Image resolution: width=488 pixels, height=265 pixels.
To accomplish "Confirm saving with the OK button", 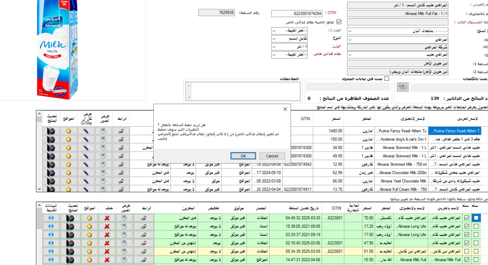I will [x=243, y=156].
